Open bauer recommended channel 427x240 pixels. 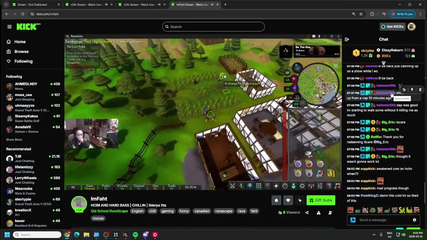click(33, 223)
